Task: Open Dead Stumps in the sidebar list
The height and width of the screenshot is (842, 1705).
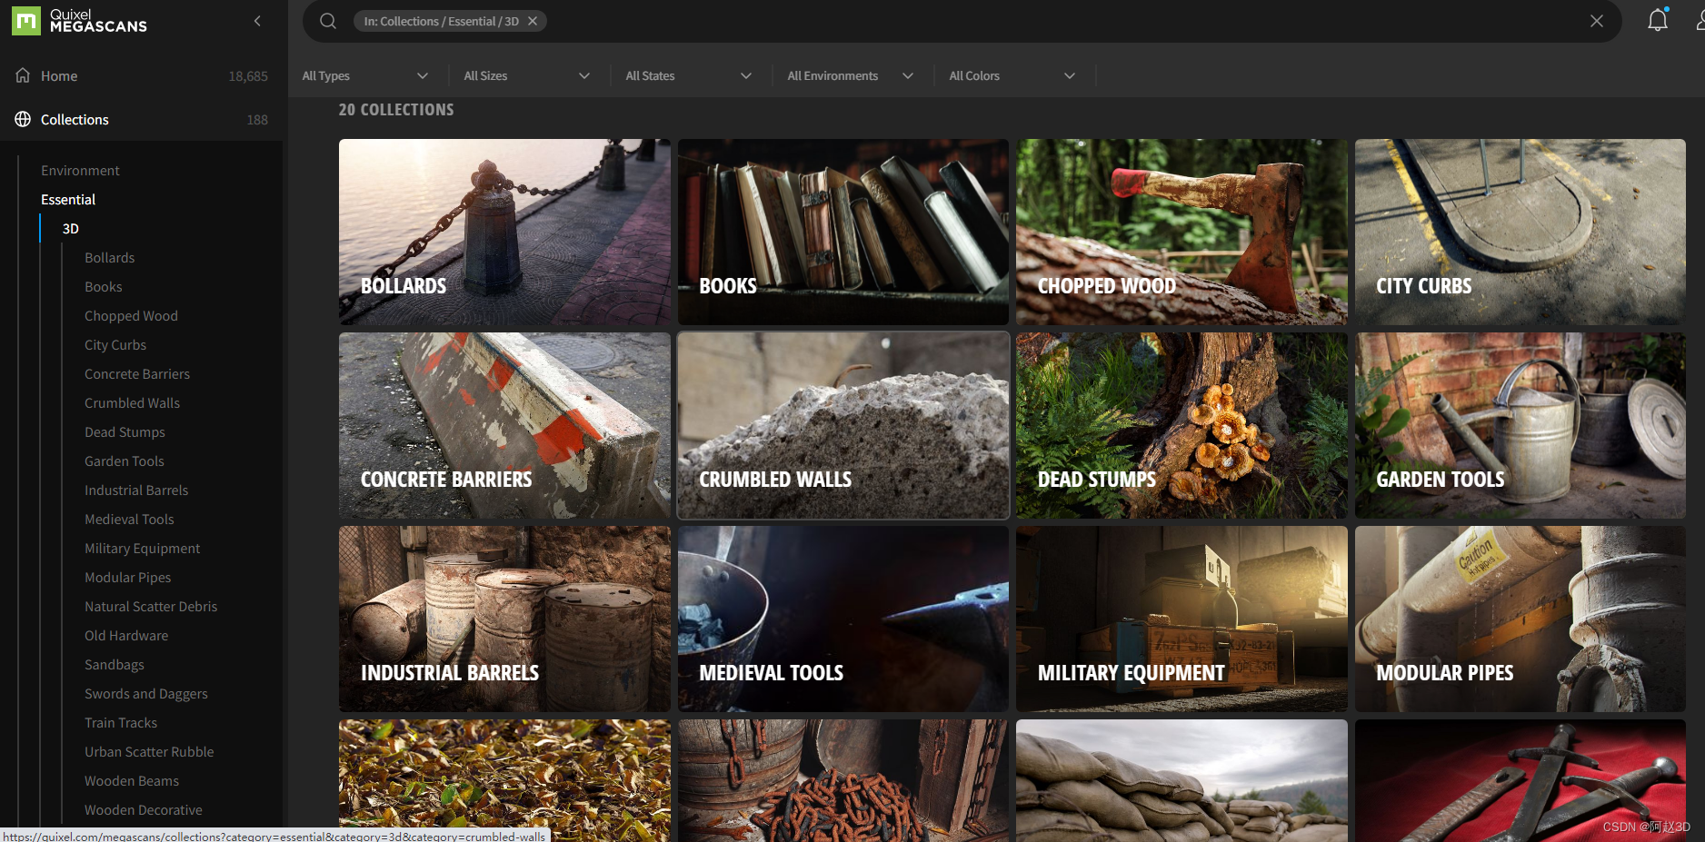Action: pyautogui.click(x=125, y=431)
